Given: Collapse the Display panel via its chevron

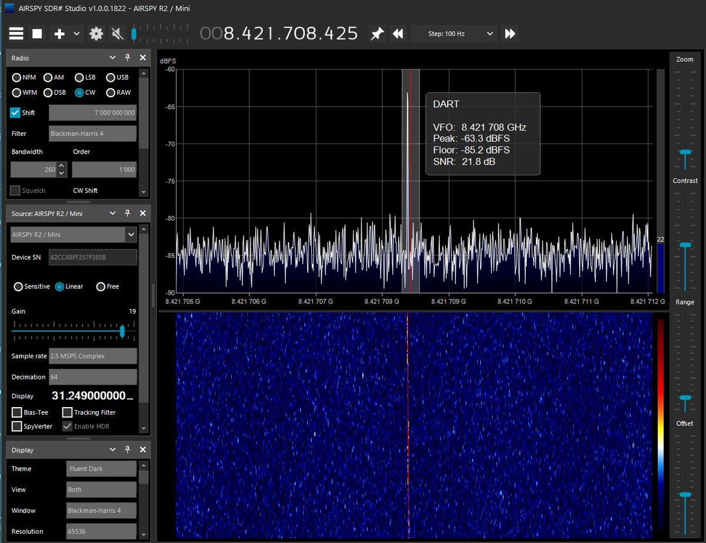Looking at the screenshot, I should pos(113,449).
